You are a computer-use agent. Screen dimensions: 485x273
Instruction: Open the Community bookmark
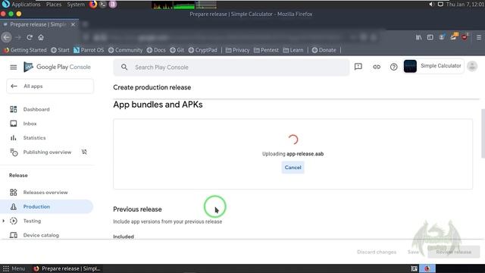pyautogui.click(x=125, y=50)
